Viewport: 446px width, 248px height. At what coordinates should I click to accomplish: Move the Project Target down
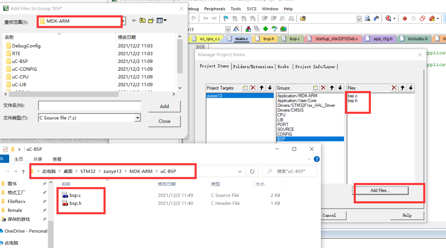tap(270, 88)
